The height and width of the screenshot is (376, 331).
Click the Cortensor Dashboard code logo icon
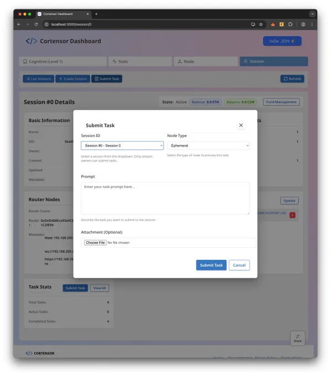tap(31, 41)
